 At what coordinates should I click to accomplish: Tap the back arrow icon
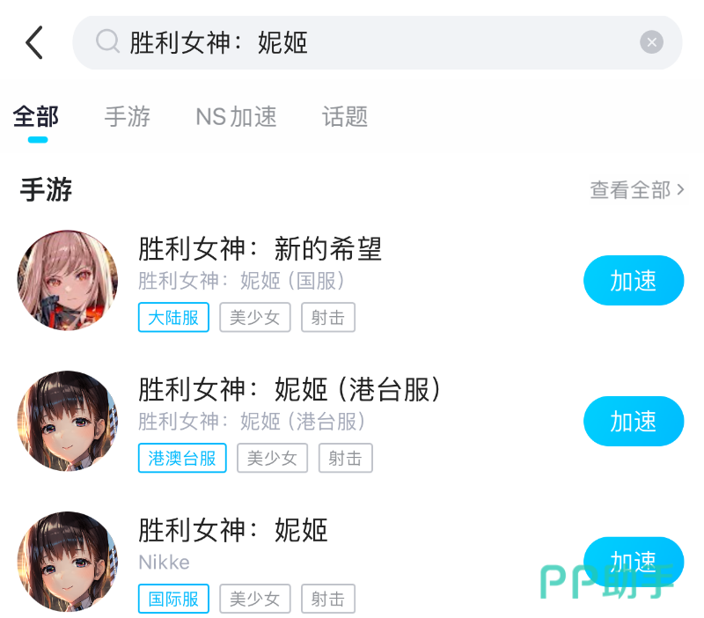point(34,42)
